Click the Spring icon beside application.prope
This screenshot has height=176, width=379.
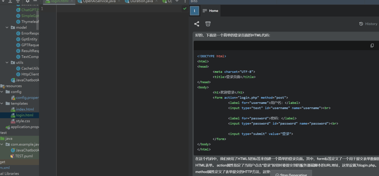[8, 127]
